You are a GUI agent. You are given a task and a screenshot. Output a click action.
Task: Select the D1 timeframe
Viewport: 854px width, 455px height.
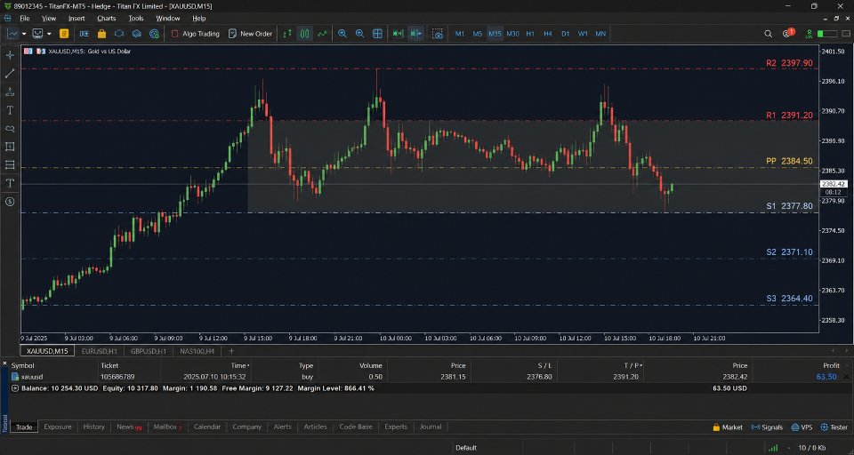point(566,34)
